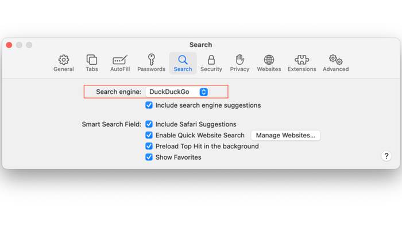Open the Extensions puzzle piece icon
The height and width of the screenshot is (225, 402).
(301, 60)
